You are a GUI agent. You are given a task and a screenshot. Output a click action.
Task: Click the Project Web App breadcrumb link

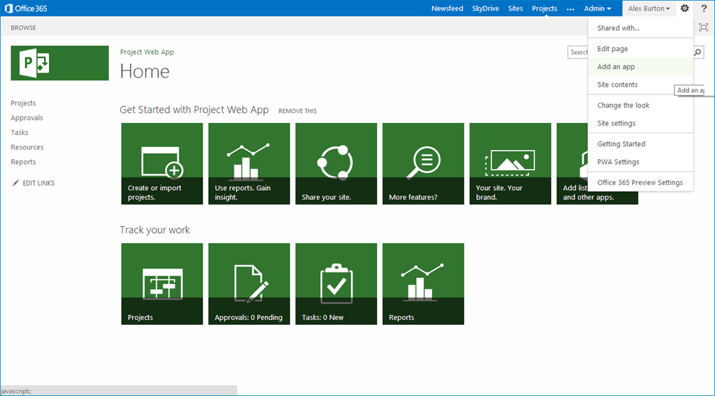pyautogui.click(x=147, y=52)
